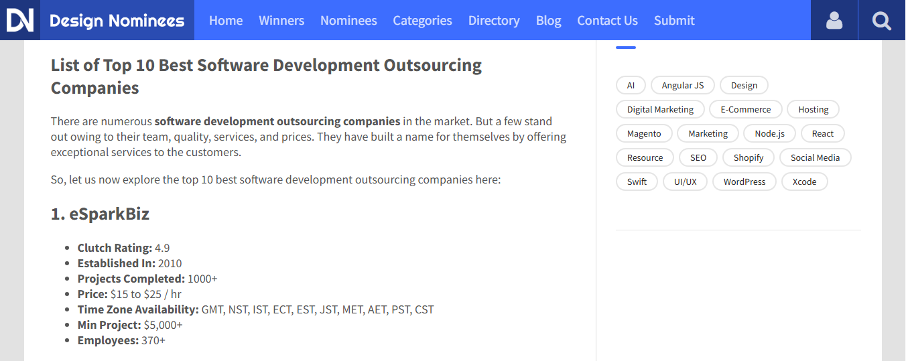
Task: Select the Hosting tag
Action: (x=814, y=109)
